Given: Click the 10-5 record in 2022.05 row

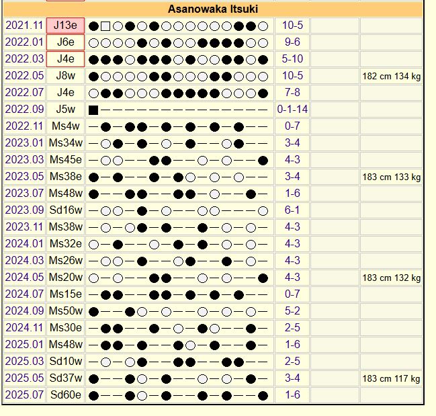Looking at the screenshot, I should [x=292, y=76].
